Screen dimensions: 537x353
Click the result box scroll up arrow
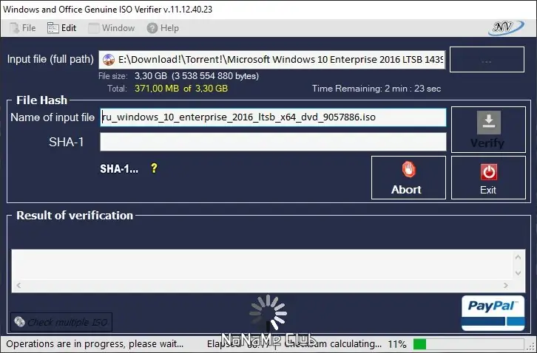(x=518, y=257)
